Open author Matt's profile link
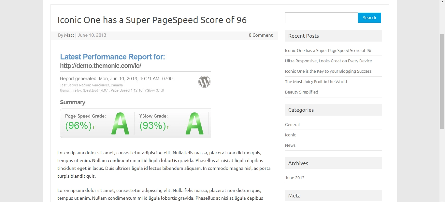 [x=69, y=35]
